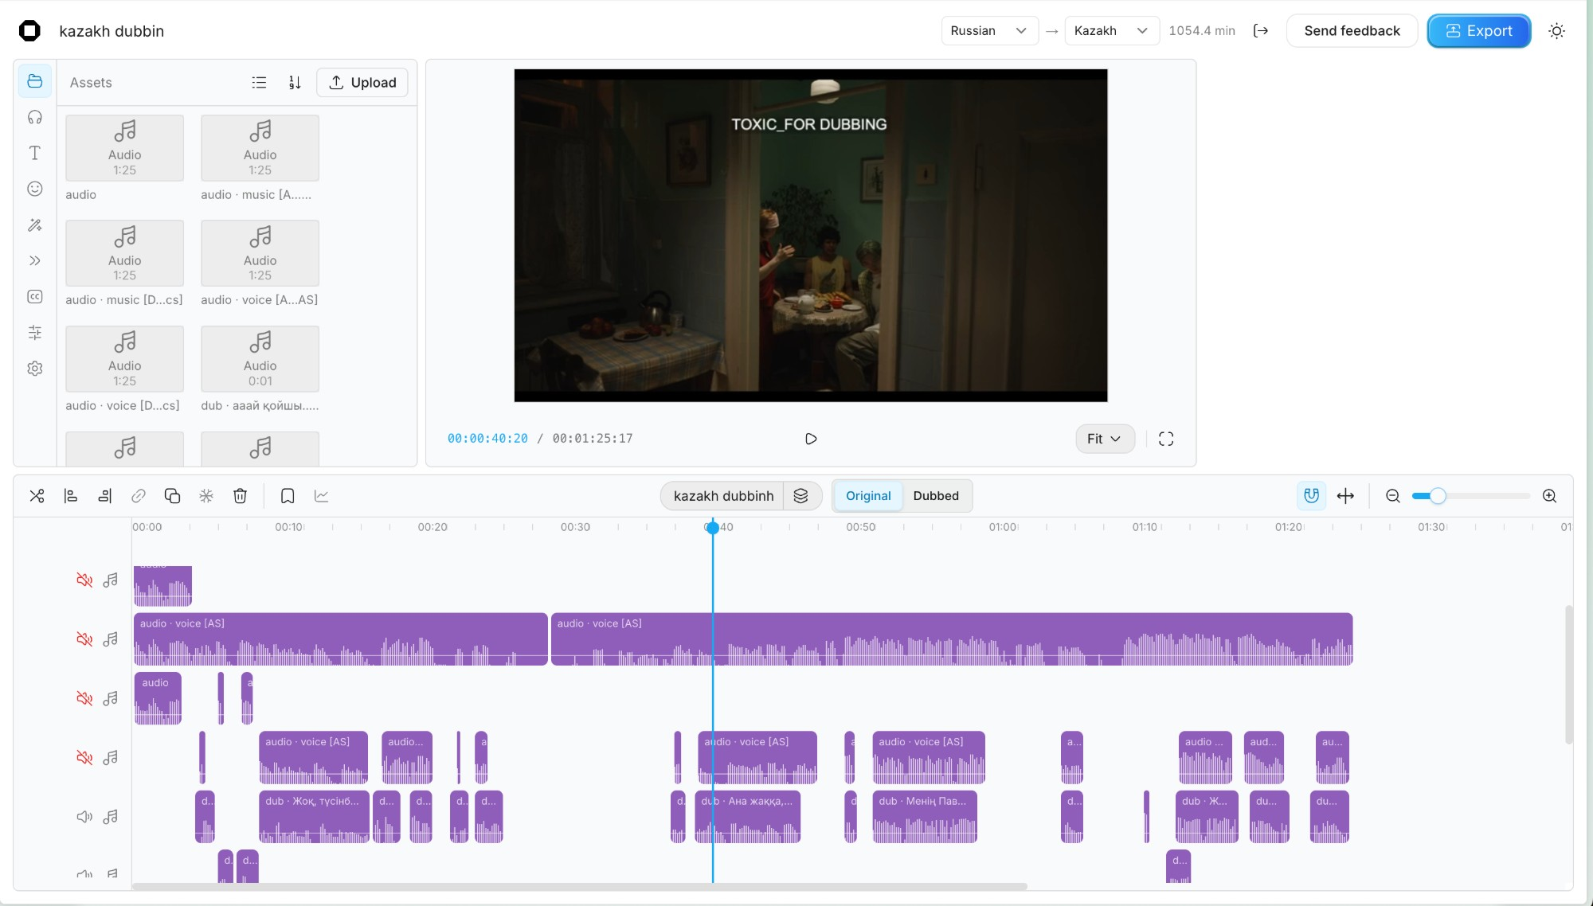
Task: Mute the dub track with speaker icon
Action: point(84,817)
